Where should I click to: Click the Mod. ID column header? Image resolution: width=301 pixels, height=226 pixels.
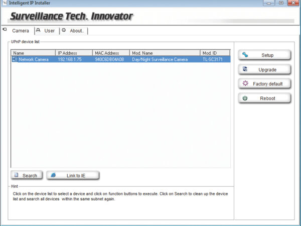214,53
